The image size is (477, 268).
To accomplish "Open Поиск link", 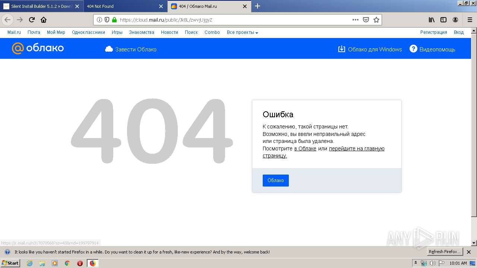I will coord(191,32).
